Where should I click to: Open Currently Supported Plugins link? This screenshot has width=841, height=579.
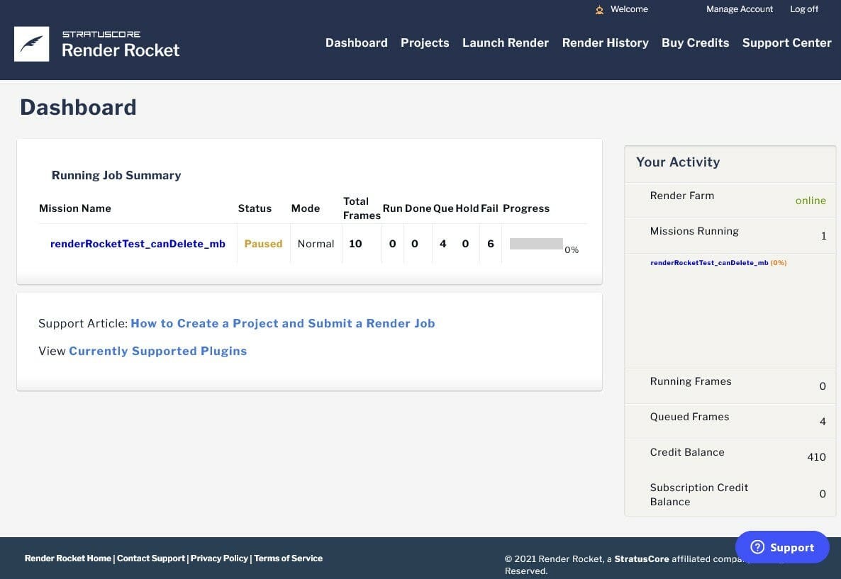click(x=157, y=351)
